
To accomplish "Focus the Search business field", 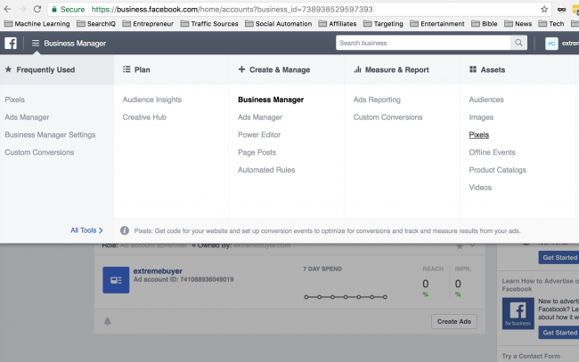I will 423,43.
